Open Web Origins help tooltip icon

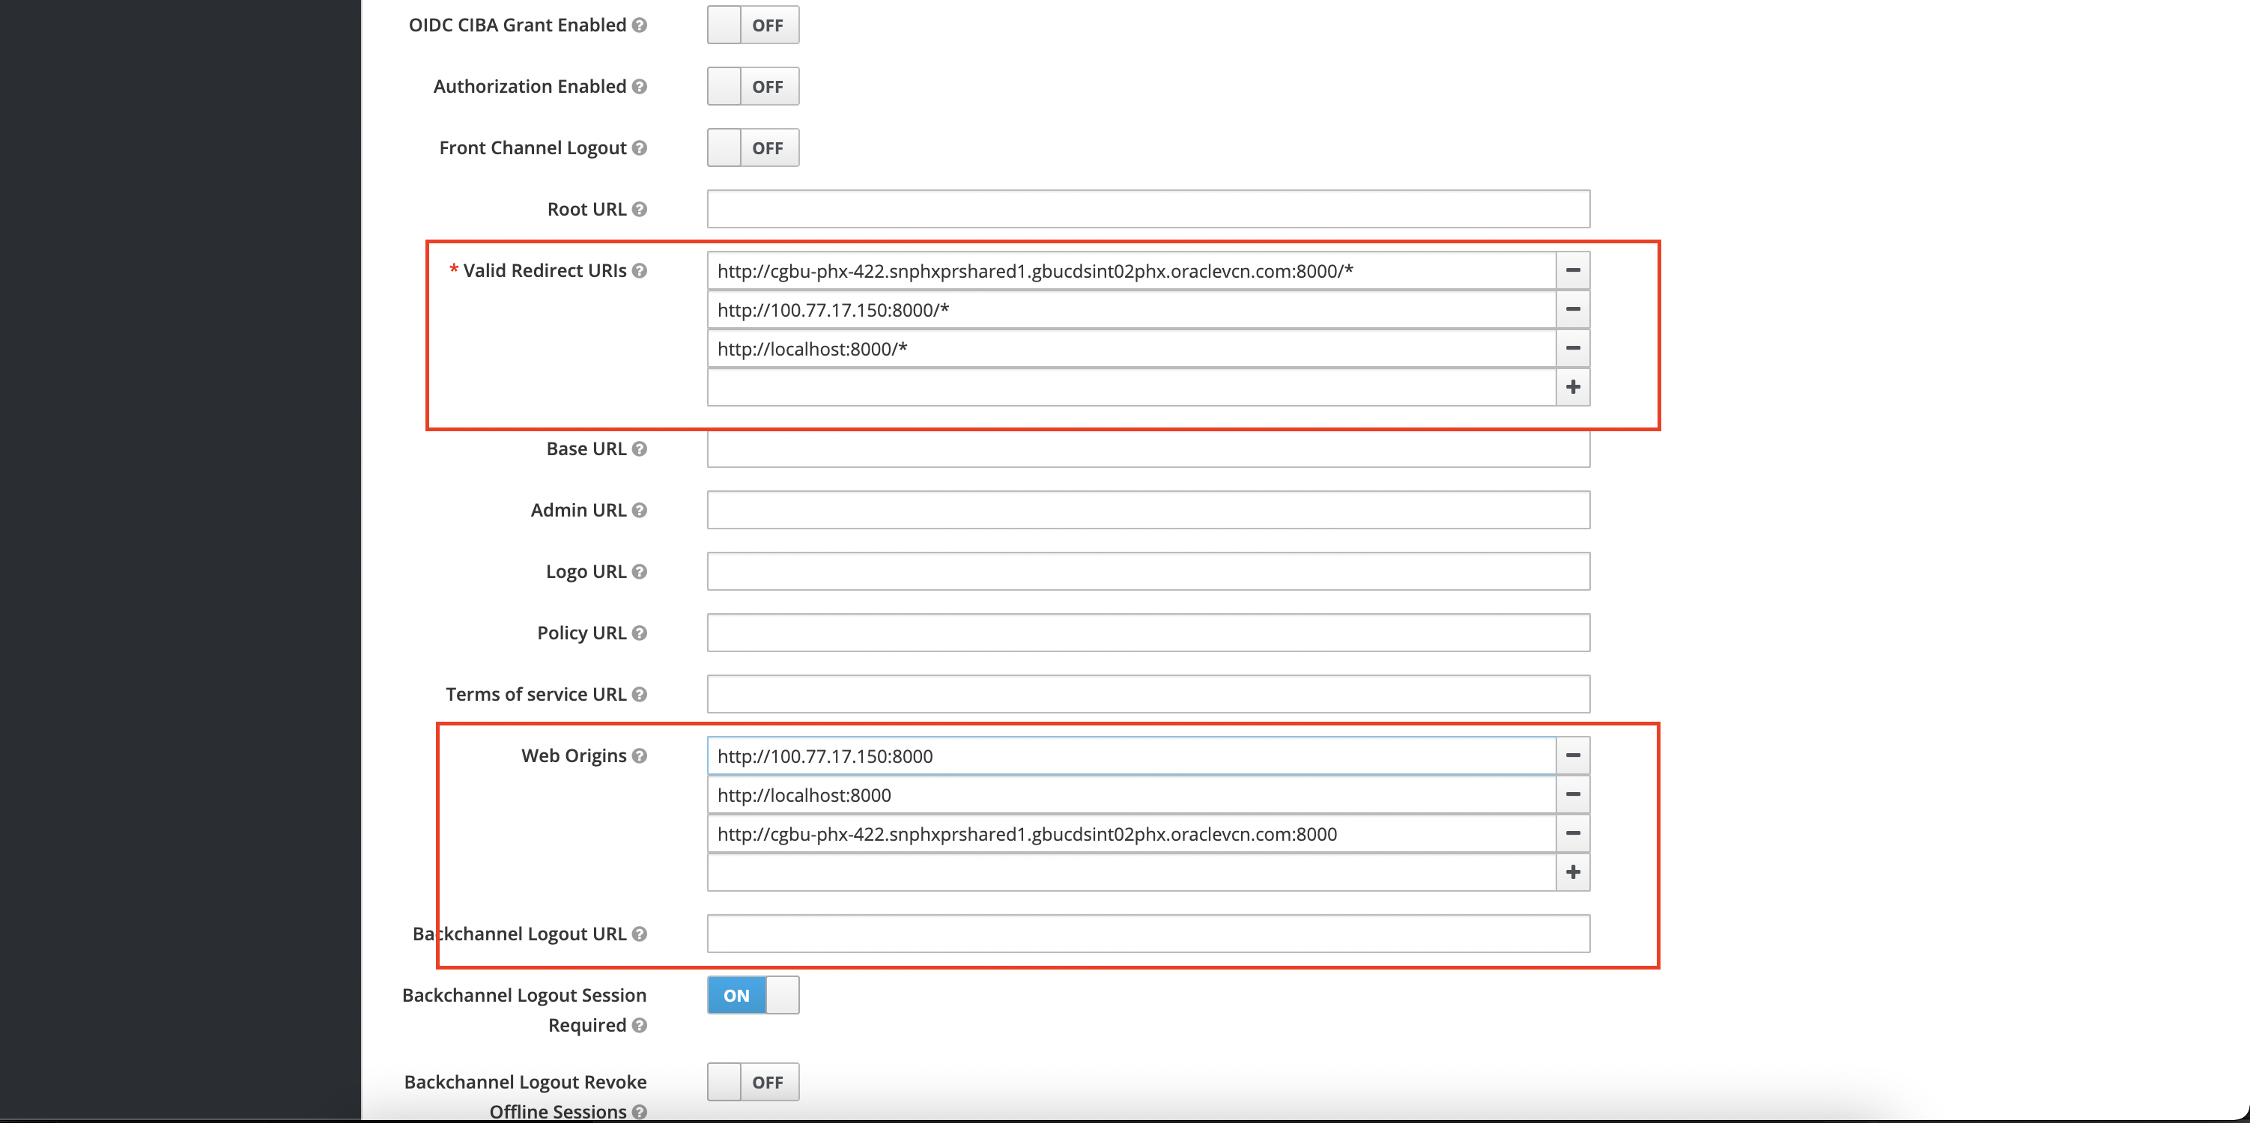tap(640, 756)
